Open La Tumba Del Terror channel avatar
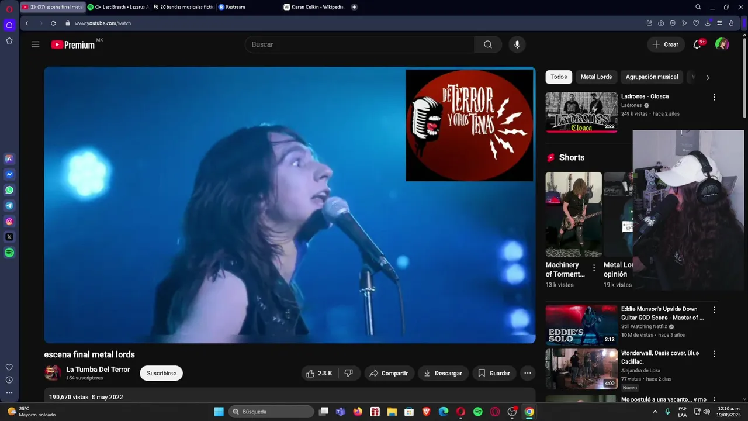The width and height of the screenshot is (748, 421). [53, 373]
